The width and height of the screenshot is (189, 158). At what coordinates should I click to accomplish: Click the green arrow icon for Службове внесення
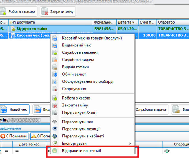55,53
